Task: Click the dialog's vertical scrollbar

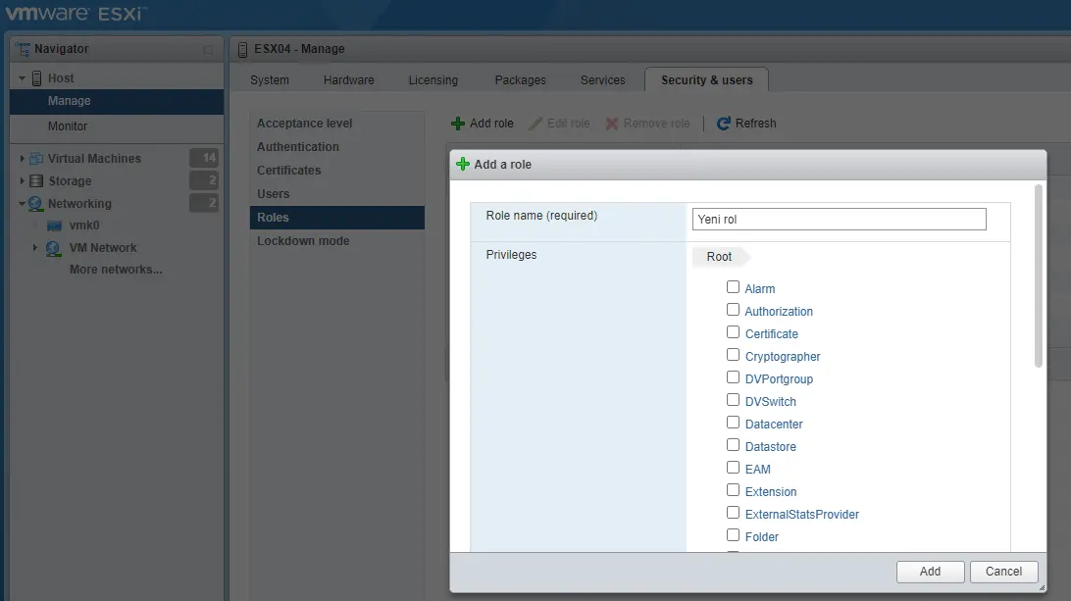Action: [x=1039, y=276]
